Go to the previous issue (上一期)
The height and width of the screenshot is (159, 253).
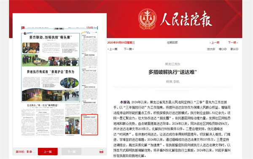tap(214, 42)
